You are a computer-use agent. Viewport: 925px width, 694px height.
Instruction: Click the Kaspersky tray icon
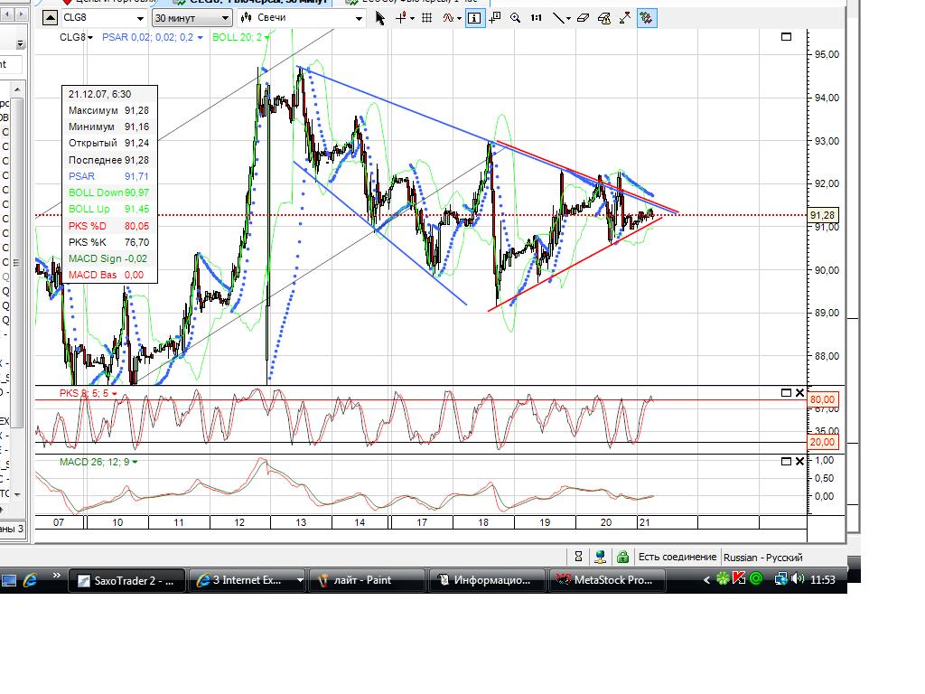739,579
